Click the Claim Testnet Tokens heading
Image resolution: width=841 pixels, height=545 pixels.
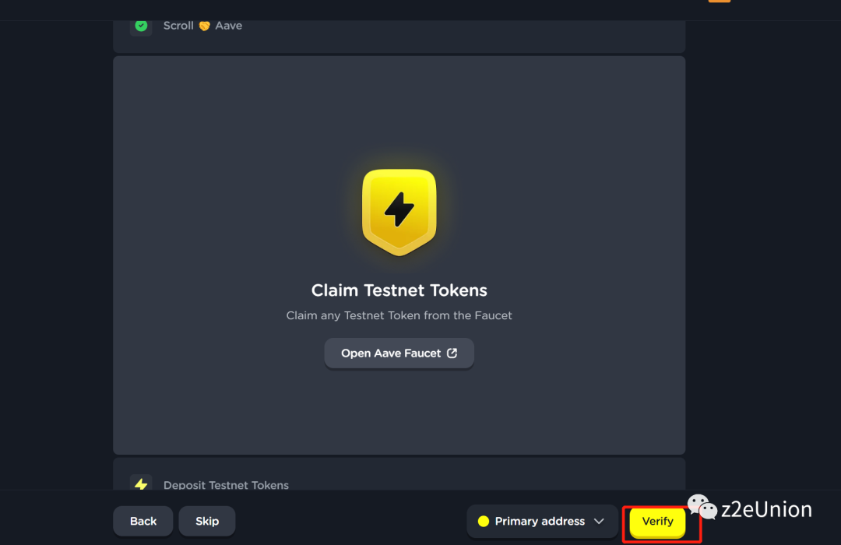pos(399,290)
